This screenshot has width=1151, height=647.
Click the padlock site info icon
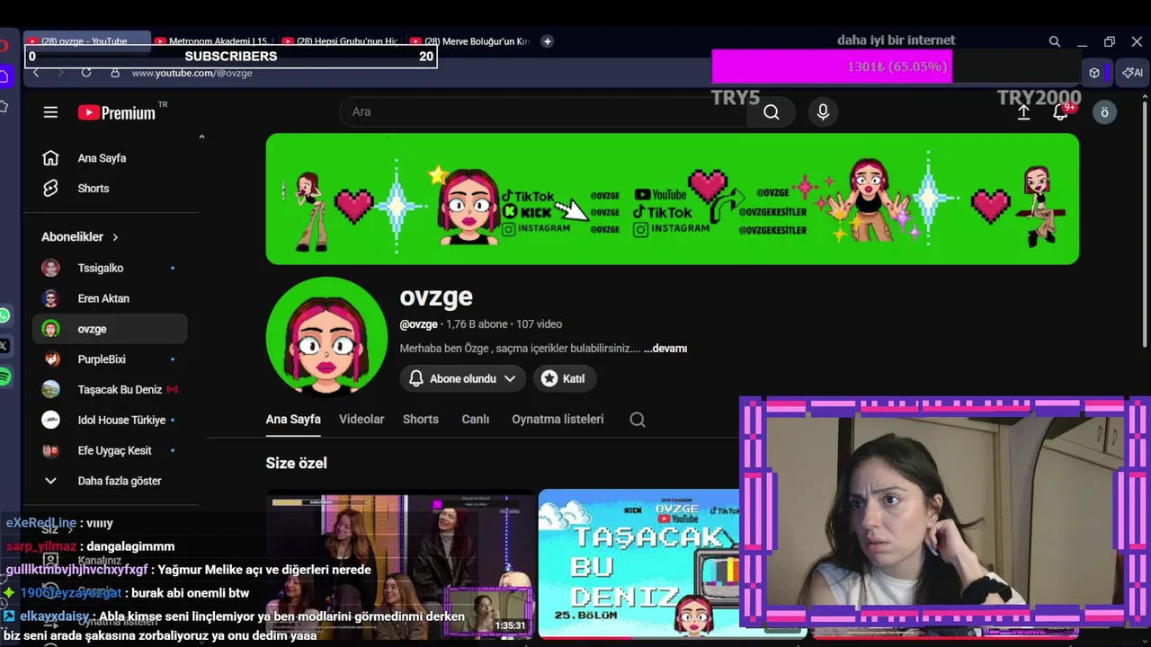(114, 73)
